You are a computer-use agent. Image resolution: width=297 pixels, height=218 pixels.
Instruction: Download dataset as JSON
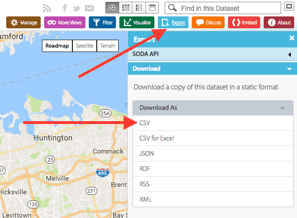tap(213, 153)
